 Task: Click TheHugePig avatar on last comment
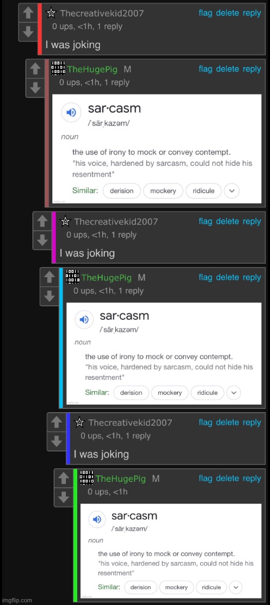[x=87, y=478]
